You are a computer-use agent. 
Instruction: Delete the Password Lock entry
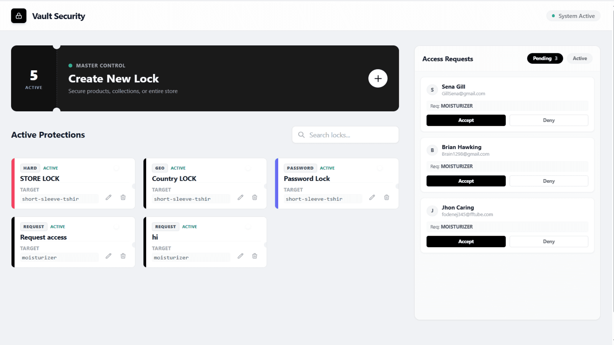[x=386, y=197]
